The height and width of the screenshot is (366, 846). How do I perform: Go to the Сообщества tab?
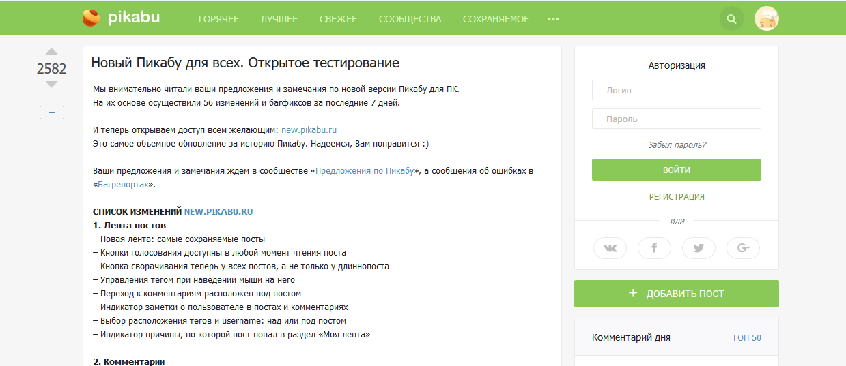pyautogui.click(x=410, y=19)
